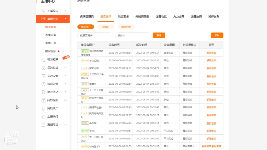Click 解除禁言 in the 00:54:08 row
The width and height of the screenshot is (267, 150).
click(211, 76)
